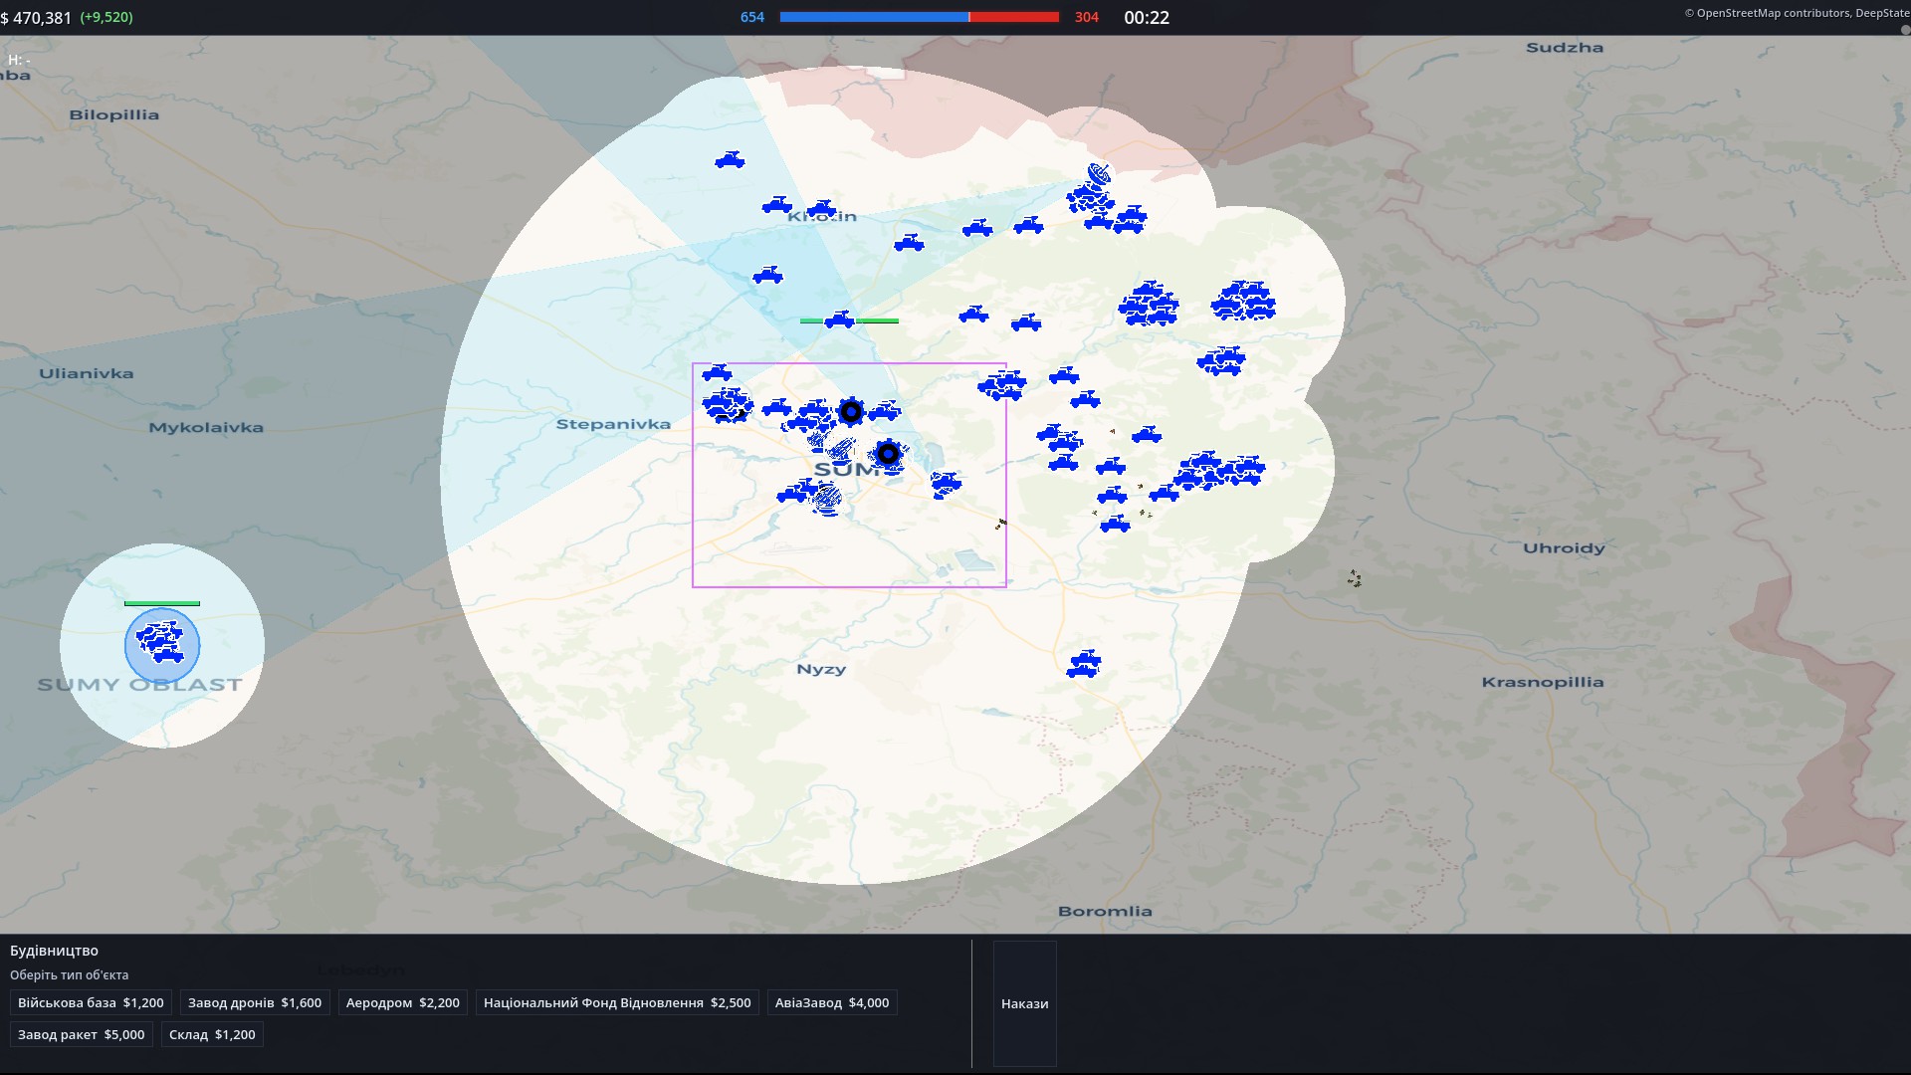This screenshot has width=1911, height=1075.
Task: Build АвіаЗавод for $4,000
Action: [x=832, y=1002]
